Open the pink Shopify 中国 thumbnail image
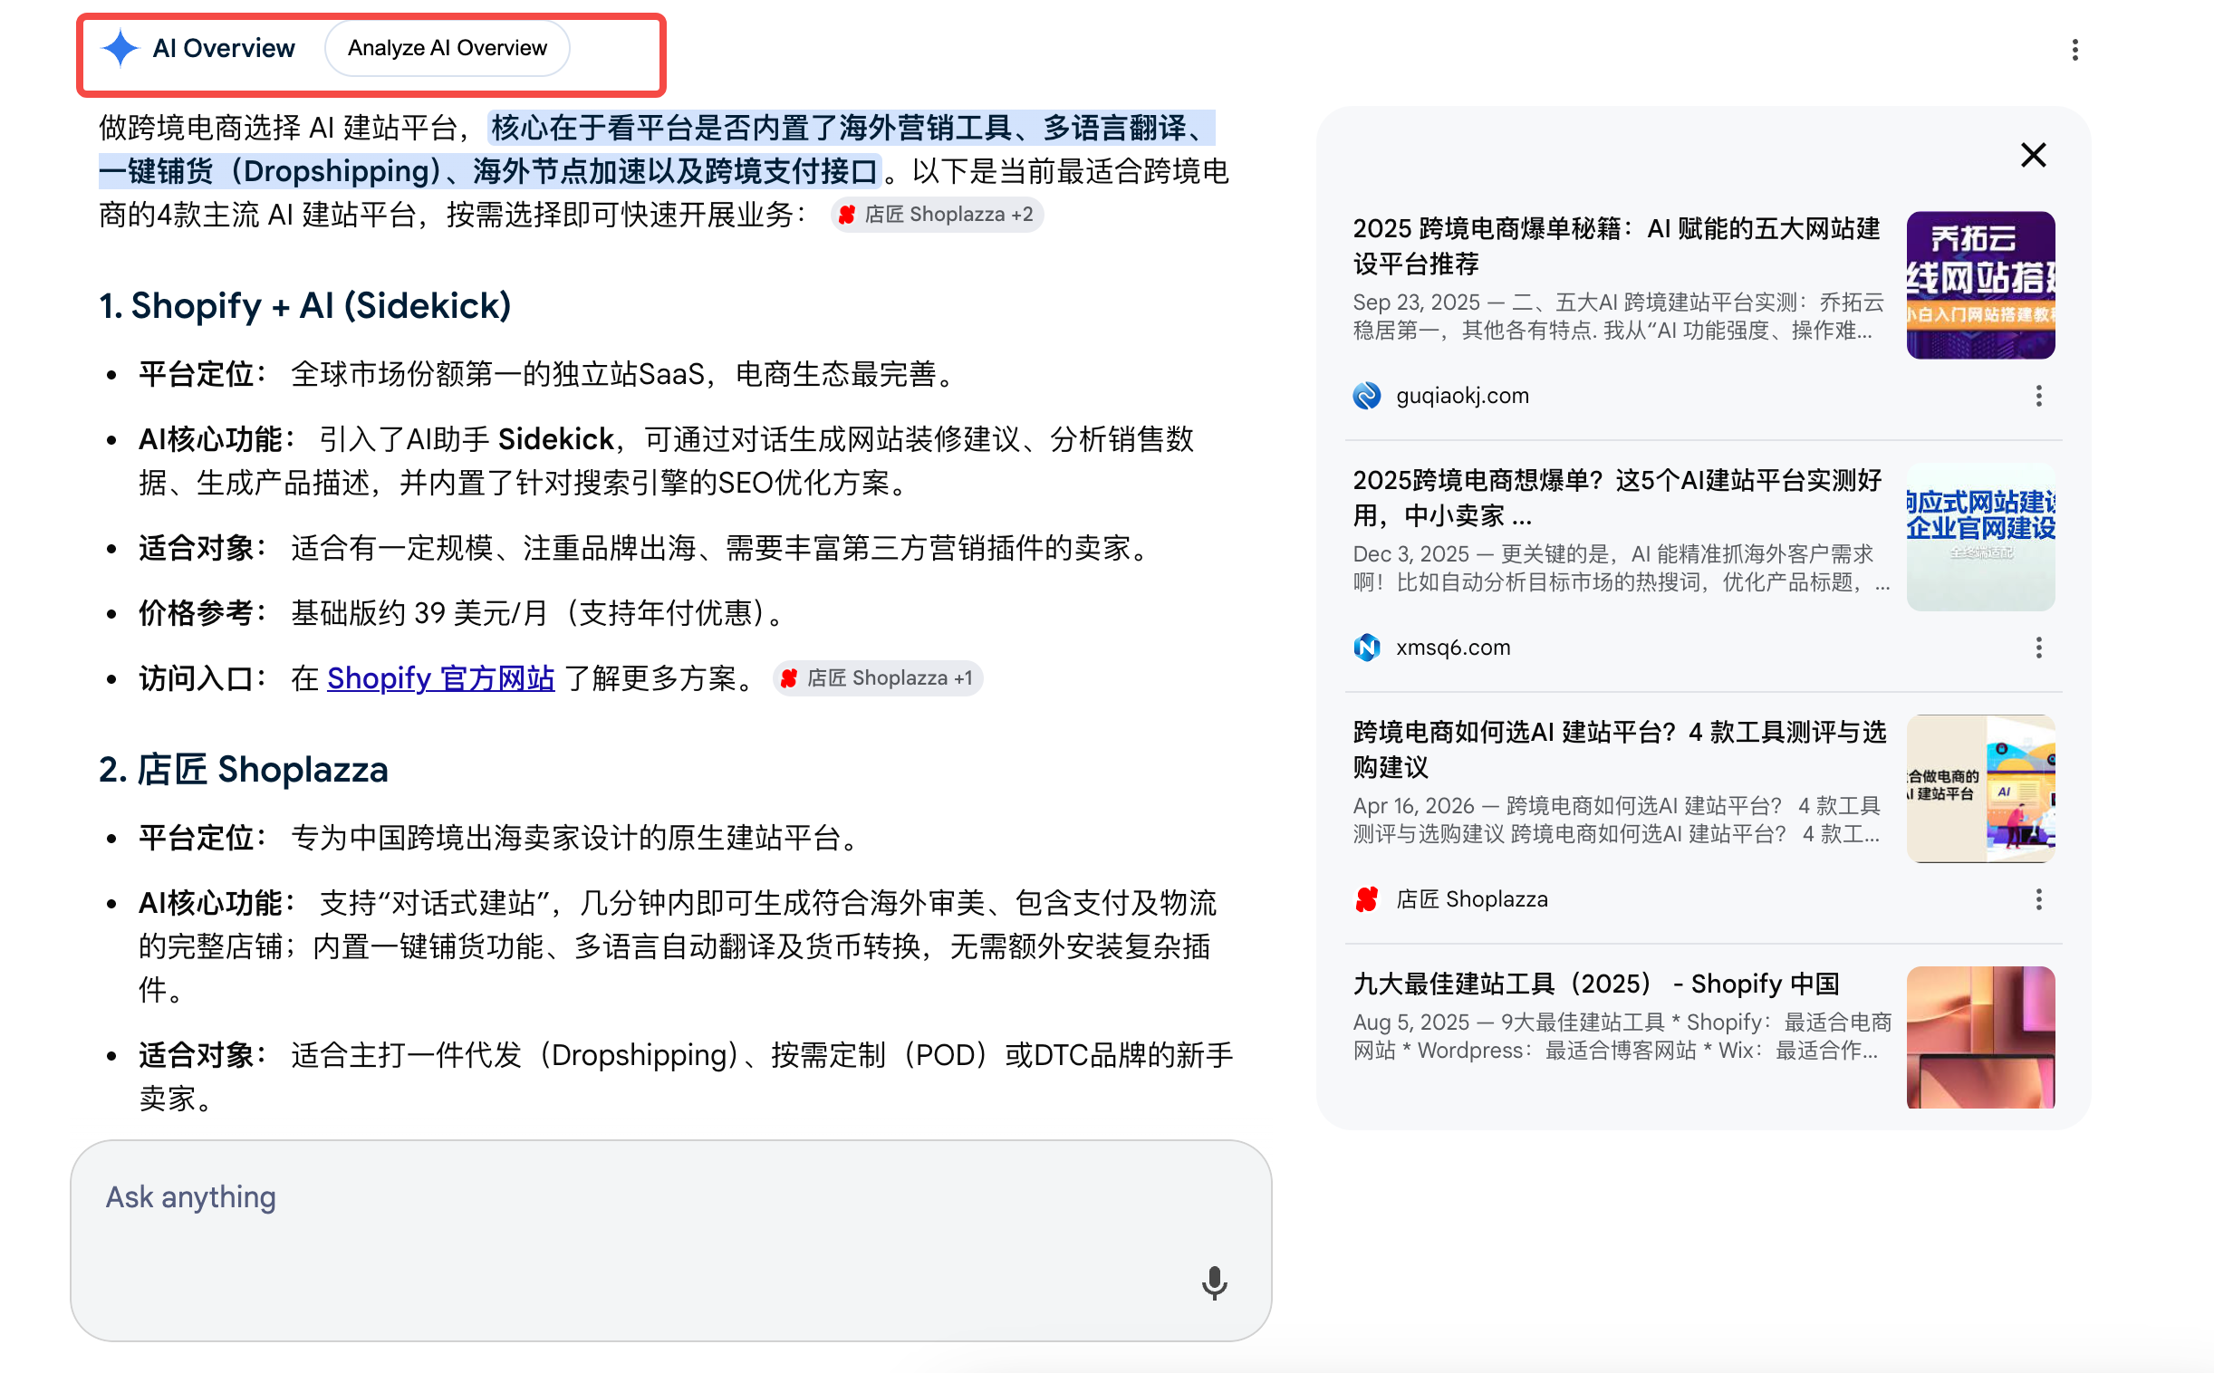Viewport: 2214px width, 1373px height. (1979, 1037)
